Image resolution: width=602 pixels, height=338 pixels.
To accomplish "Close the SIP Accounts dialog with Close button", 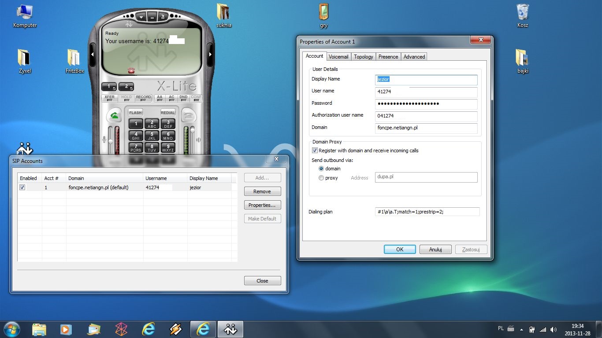I will [262, 281].
